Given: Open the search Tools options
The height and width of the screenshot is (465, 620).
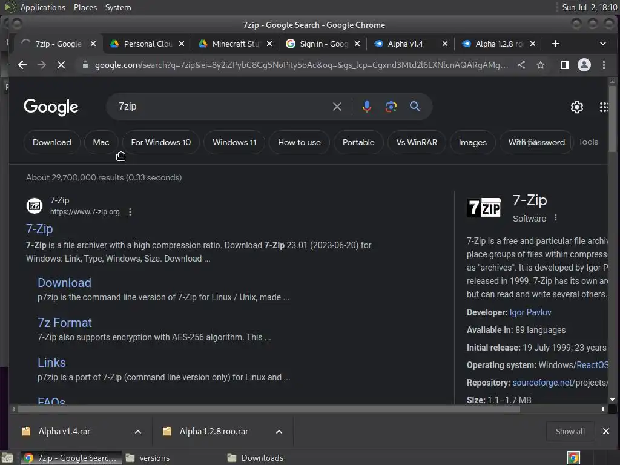Looking at the screenshot, I should pyautogui.click(x=588, y=142).
